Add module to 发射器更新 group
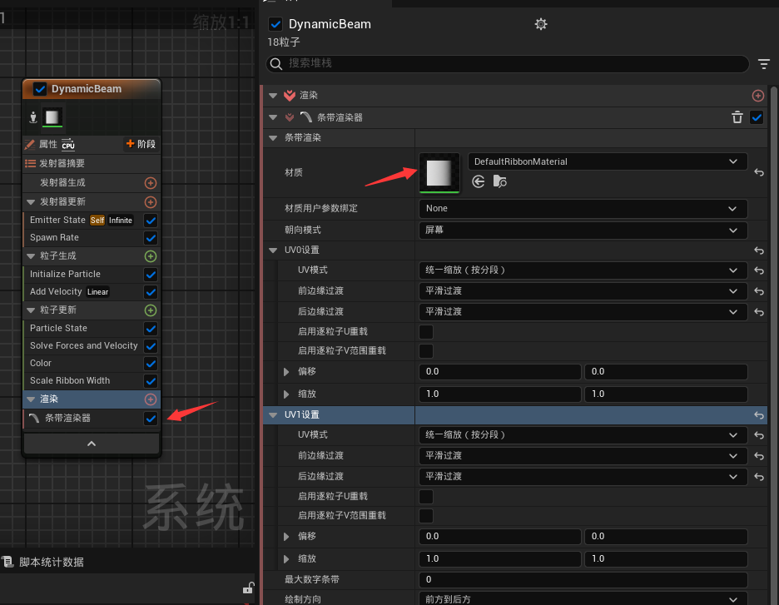This screenshot has width=779, height=605. 151,202
